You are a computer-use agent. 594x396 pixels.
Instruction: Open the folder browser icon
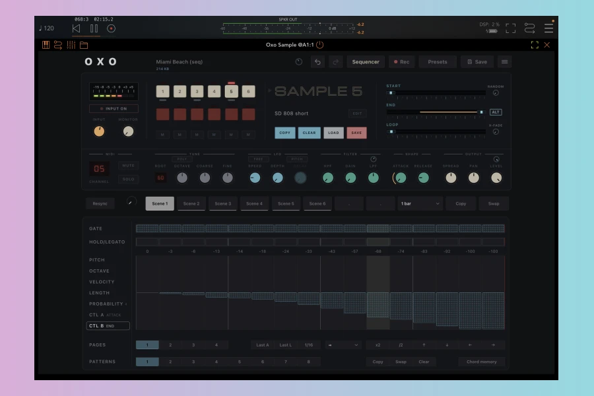click(x=84, y=45)
